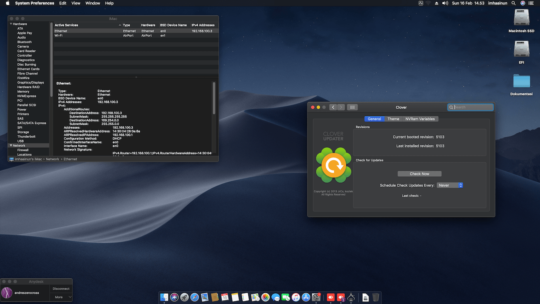Image resolution: width=540 pixels, height=304 pixels.
Task: Select Wi-Fi row in Active Services
Action: tap(136, 36)
